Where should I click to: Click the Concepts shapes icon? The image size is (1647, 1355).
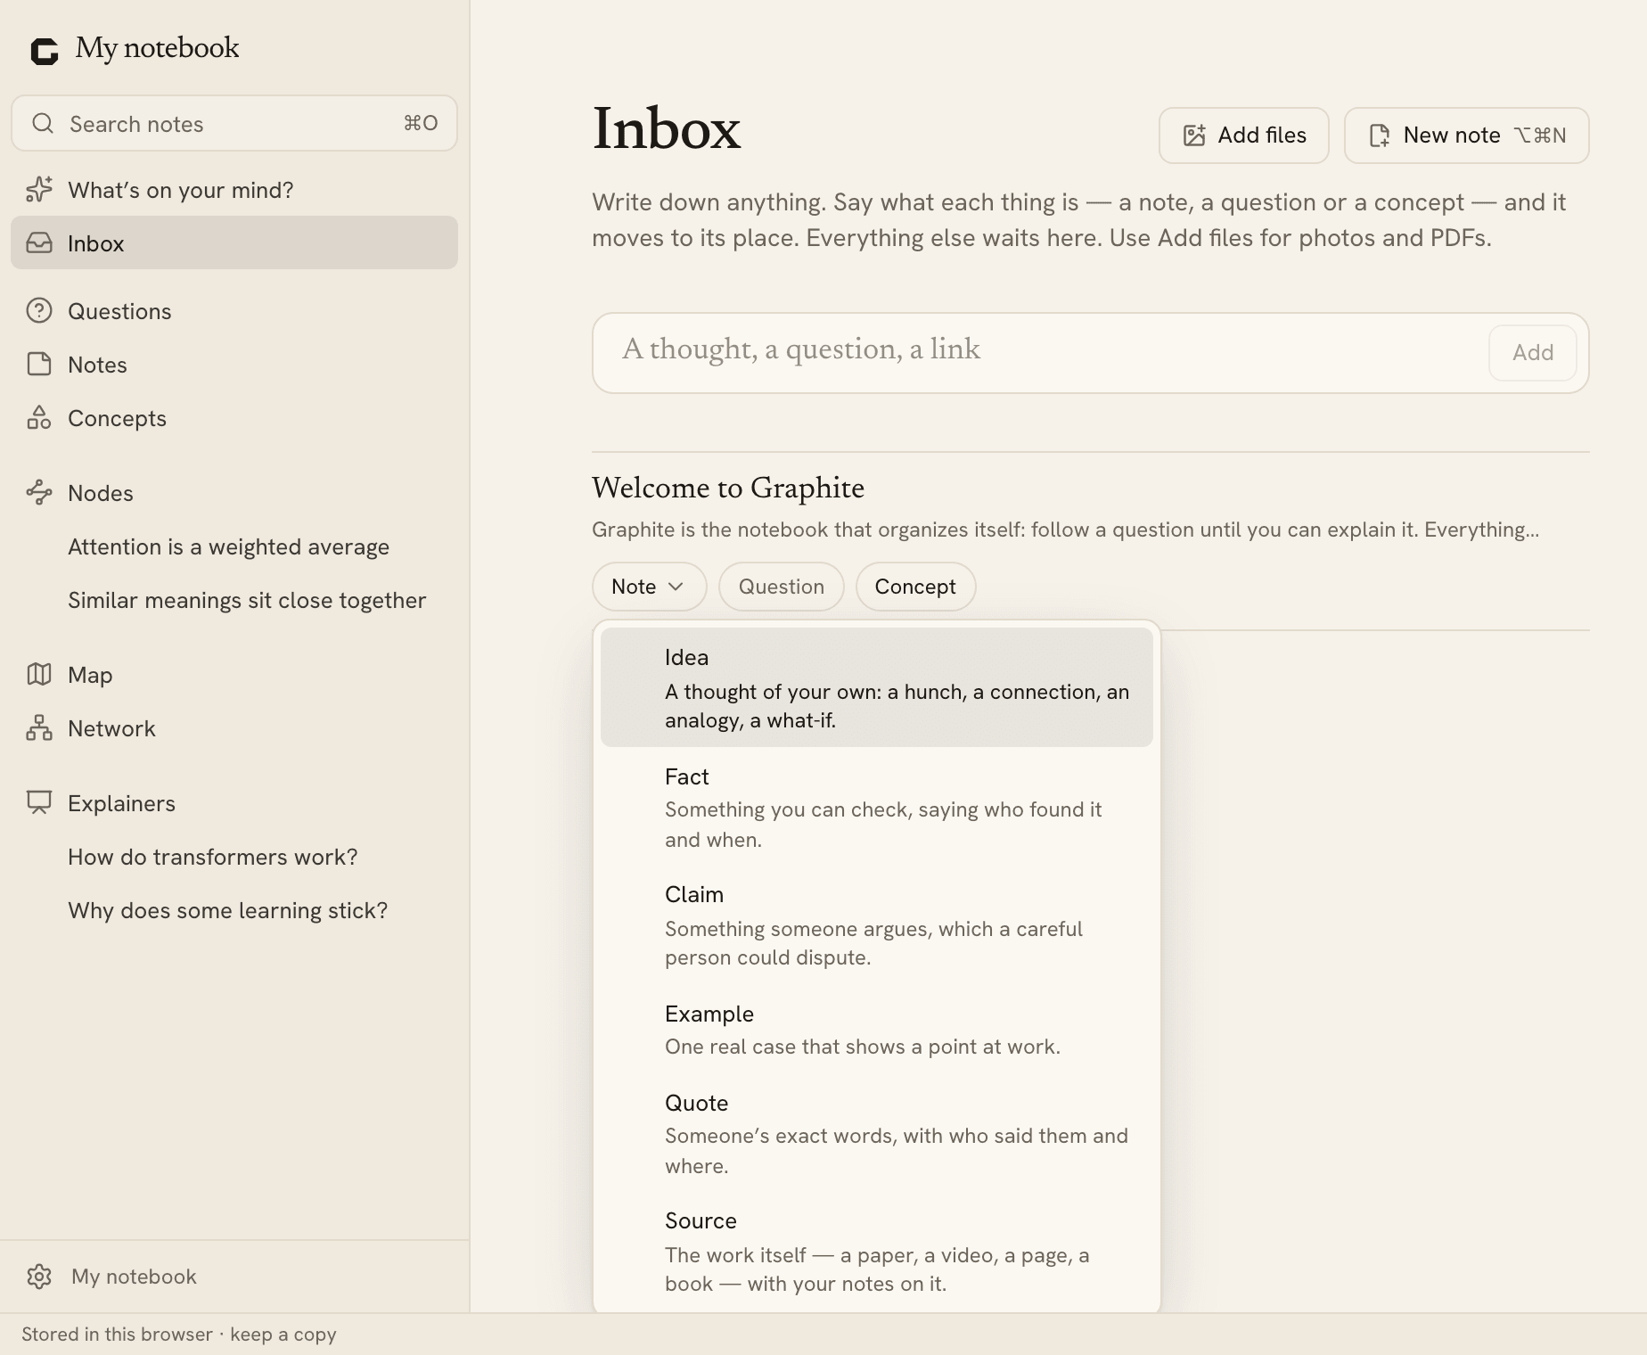(39, 417)
